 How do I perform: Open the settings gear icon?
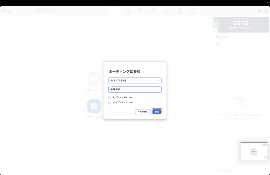208,19
